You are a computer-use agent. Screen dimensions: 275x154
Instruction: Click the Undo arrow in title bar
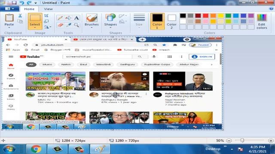[x=22, y=3]
